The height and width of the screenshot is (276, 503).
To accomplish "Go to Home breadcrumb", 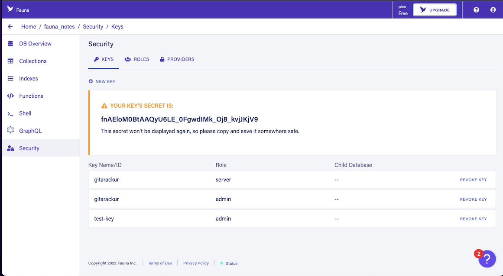I will pos(29,26).
